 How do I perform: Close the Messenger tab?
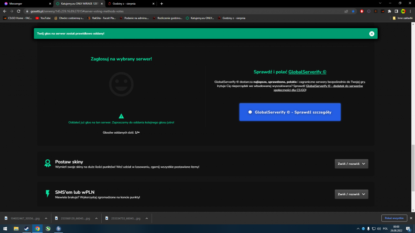50,4
